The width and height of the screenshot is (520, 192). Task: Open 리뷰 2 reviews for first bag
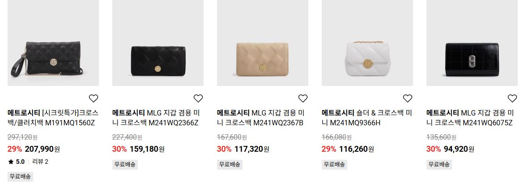click(x=40, y=162)
